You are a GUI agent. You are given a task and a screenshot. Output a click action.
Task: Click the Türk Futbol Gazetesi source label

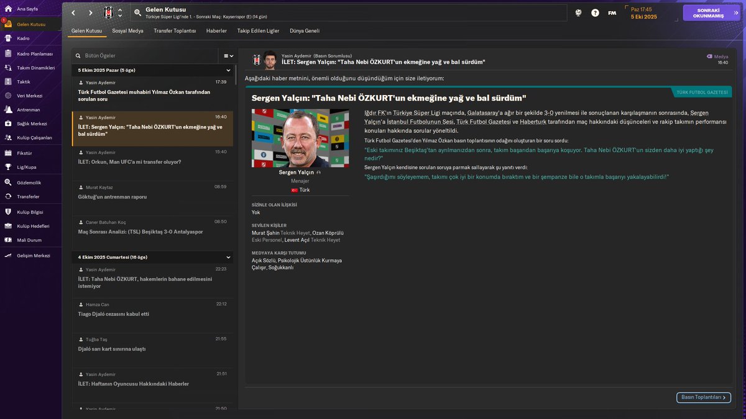click(x=702, y=92)
